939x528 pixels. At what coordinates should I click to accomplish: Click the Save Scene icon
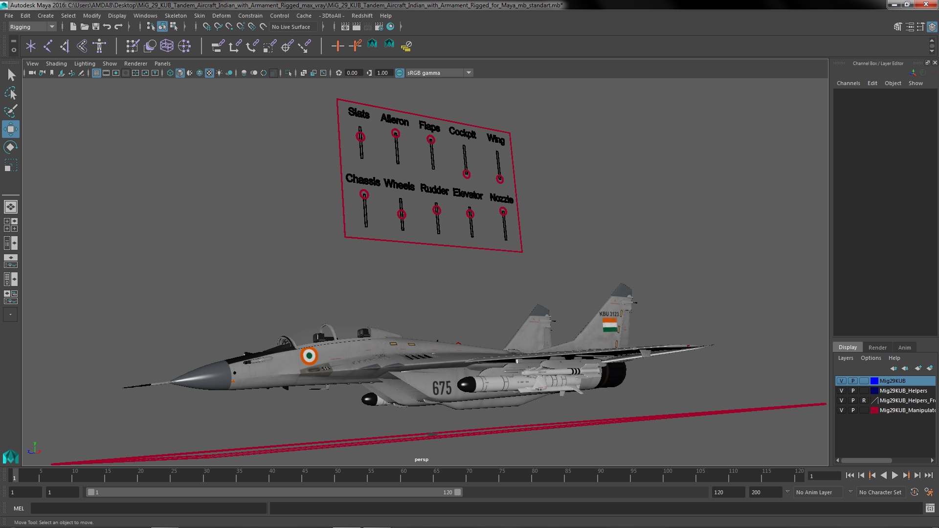click(x=95, y=27)
